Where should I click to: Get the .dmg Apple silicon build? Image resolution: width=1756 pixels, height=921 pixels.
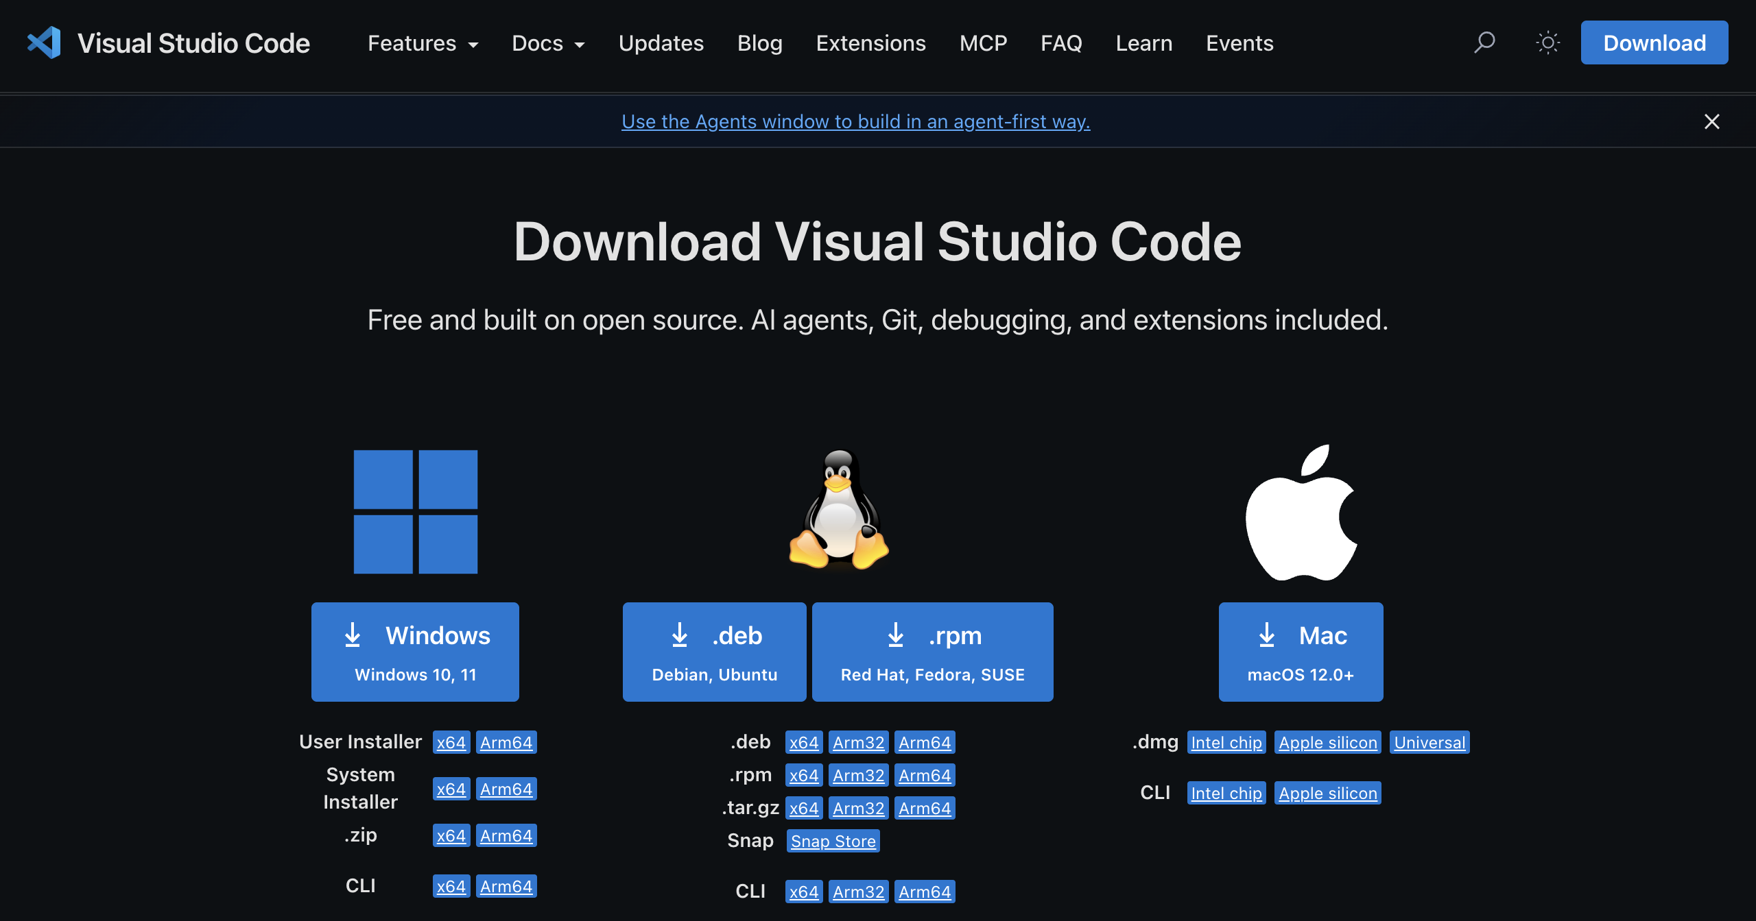click(1328, 742)
